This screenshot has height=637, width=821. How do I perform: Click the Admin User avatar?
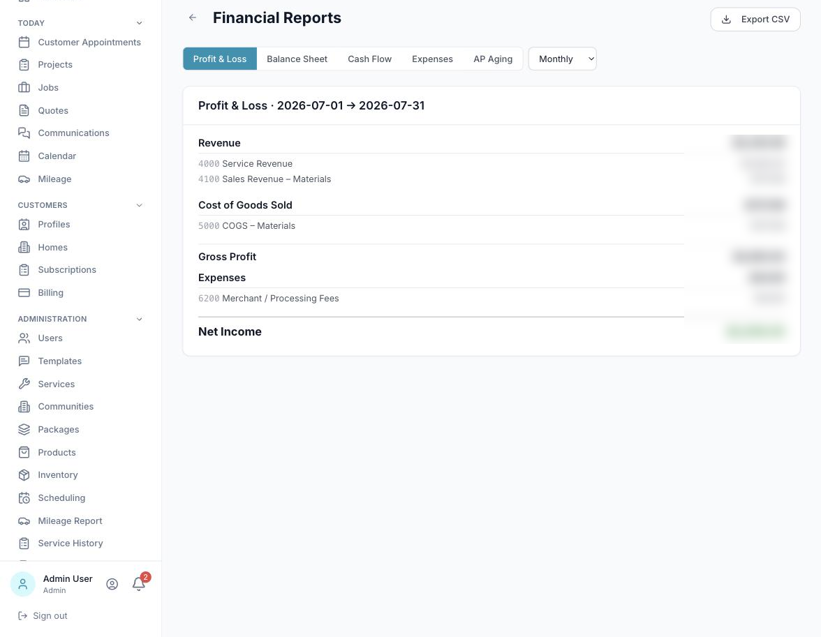pyautogui.click(x=23, y=584)
